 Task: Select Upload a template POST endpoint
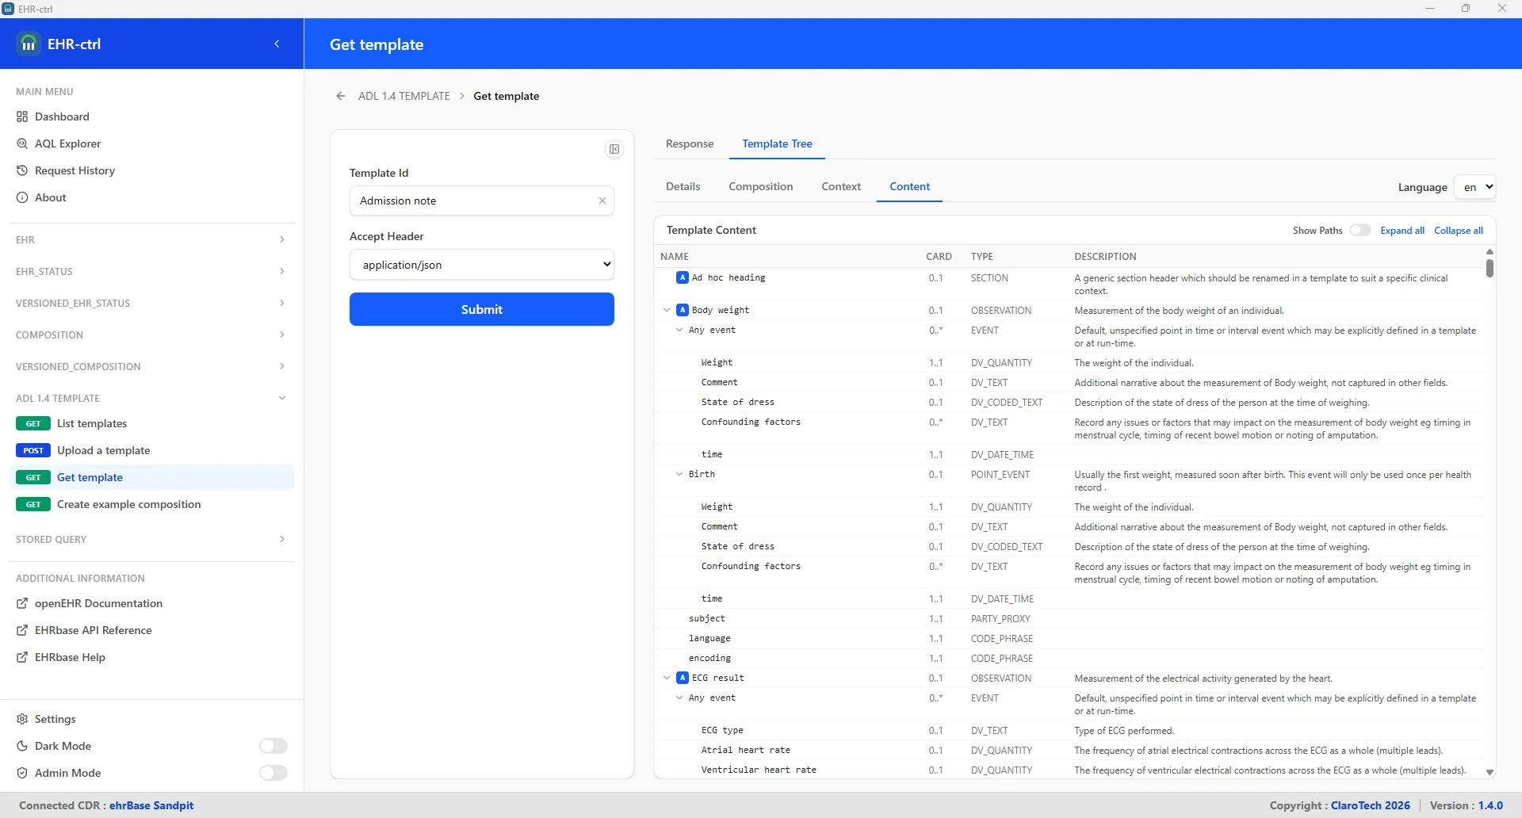[x=151, y=450]
